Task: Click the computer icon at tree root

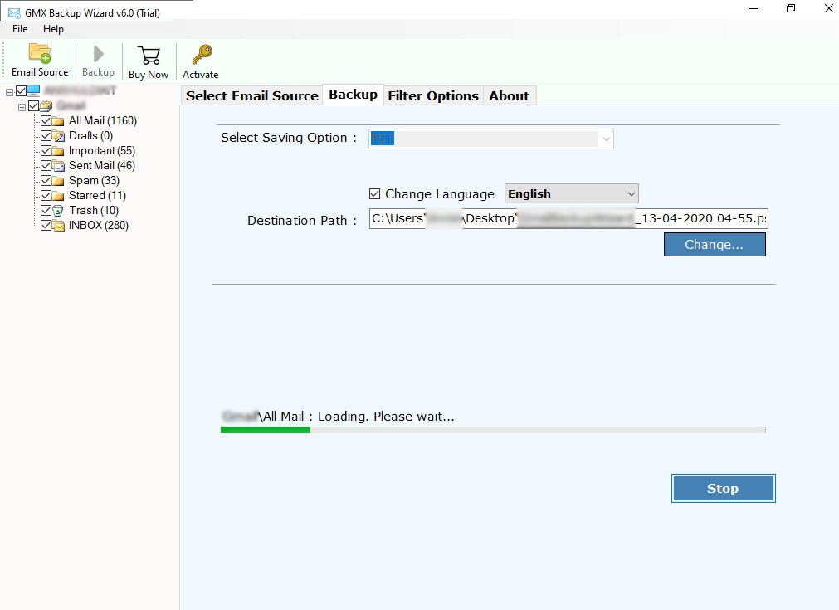Action: [33, 90]
